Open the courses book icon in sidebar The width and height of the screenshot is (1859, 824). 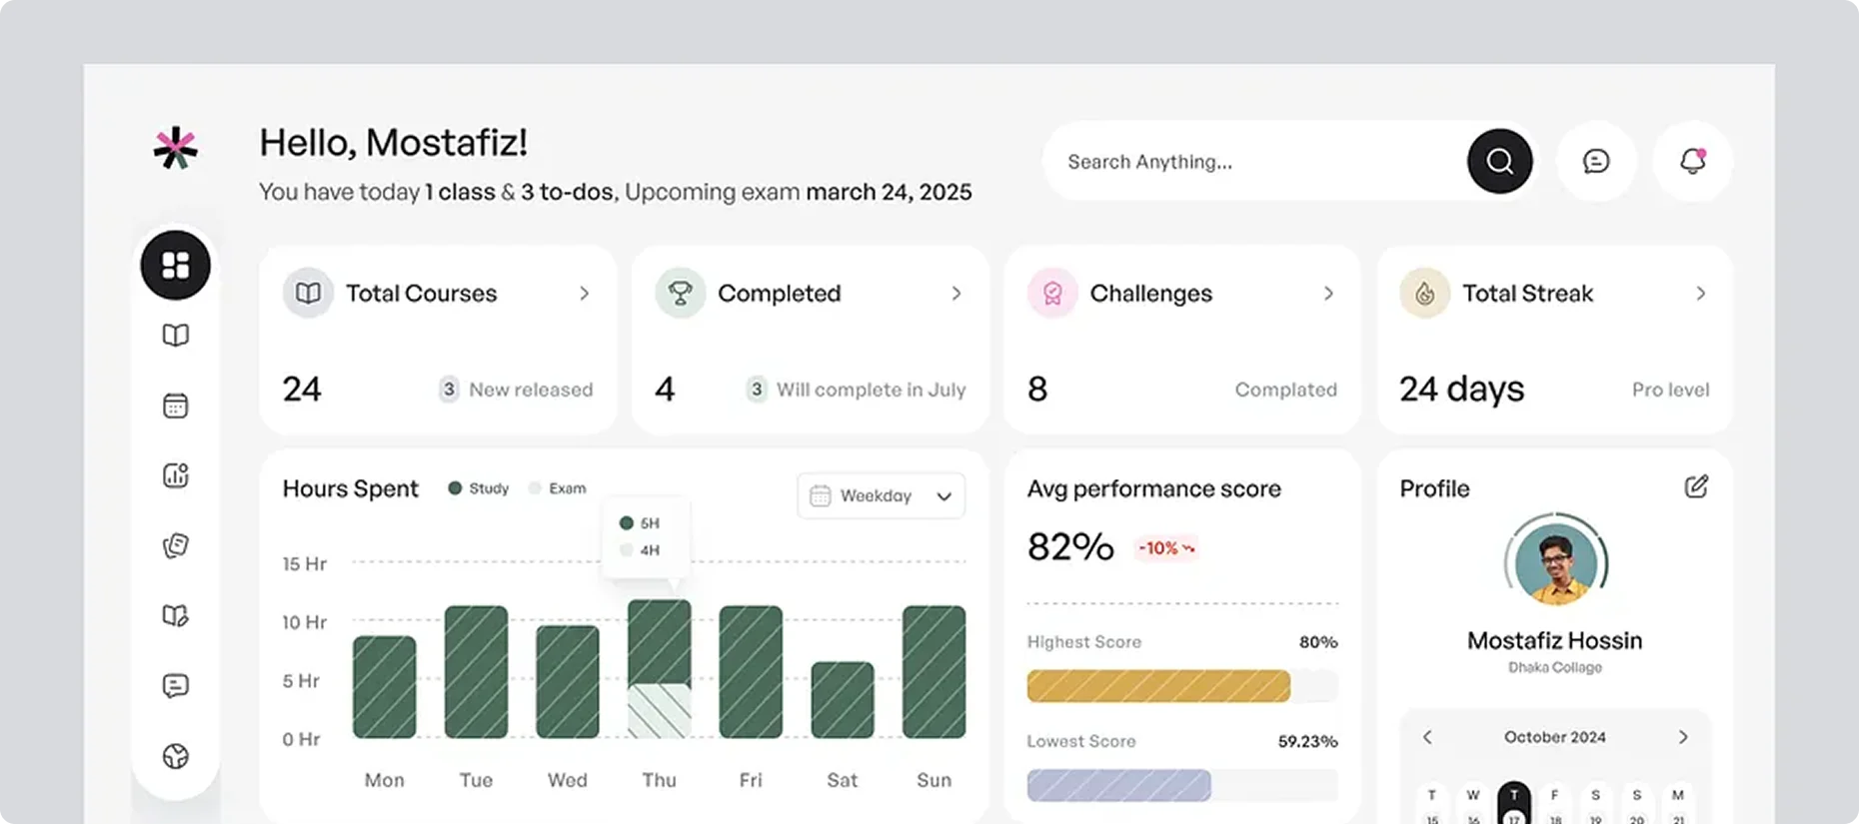point(176,336)
